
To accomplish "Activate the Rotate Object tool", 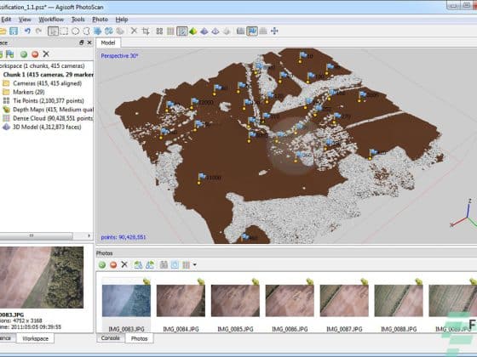I will click(x=120, y=31).
